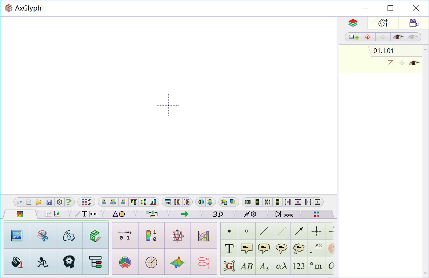Insert a pie chart
Image resolution: width=429 pixels, height=278 pixels.
125,262
